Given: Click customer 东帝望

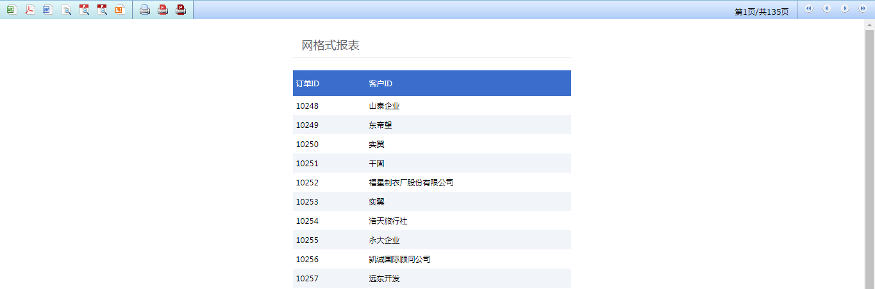Looking at the screenshot, I should coord(381,125).
